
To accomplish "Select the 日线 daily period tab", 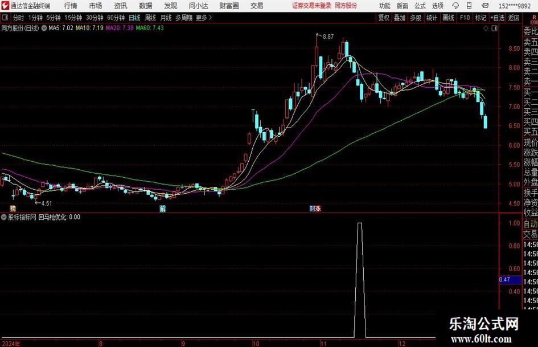I will [134, 18].
